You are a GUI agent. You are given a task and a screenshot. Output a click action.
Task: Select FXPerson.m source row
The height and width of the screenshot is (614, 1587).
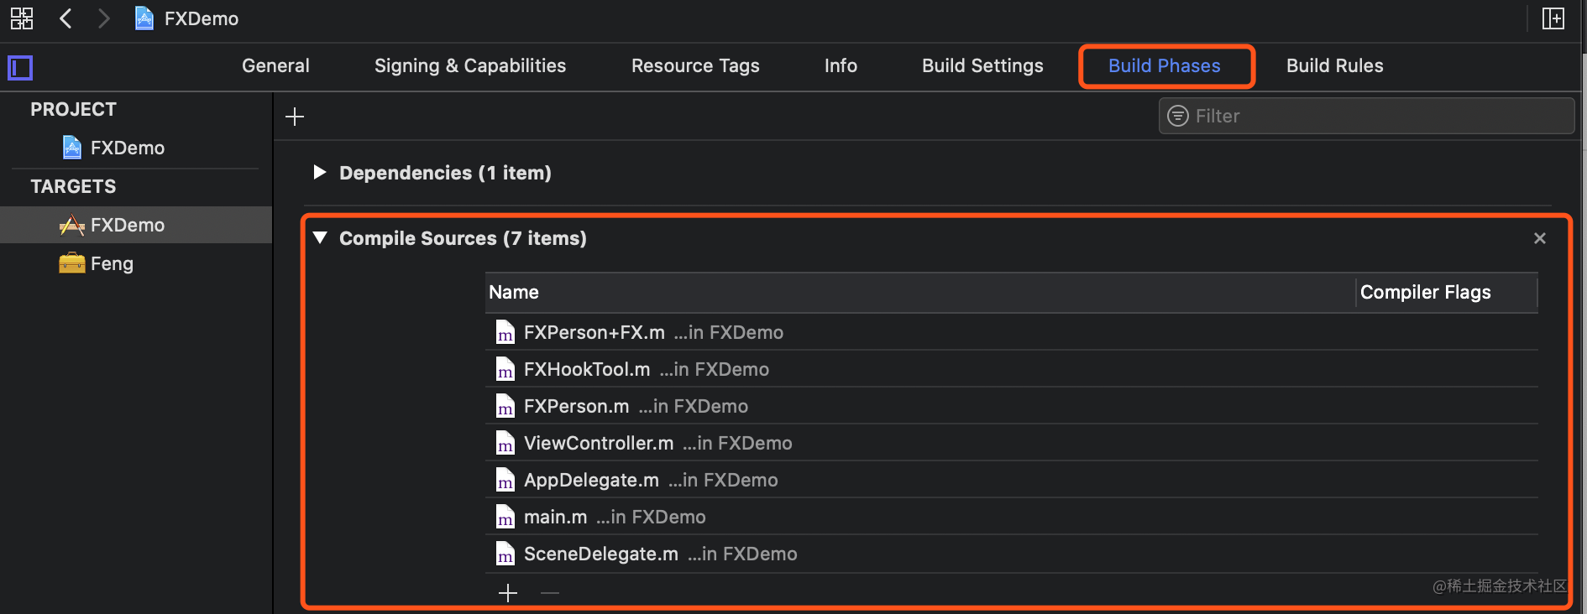(1012, 406)
